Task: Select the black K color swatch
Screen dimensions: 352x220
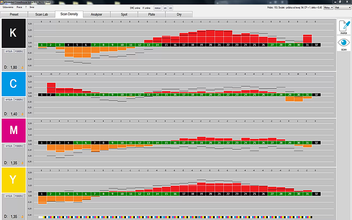Action: point(14,33)
